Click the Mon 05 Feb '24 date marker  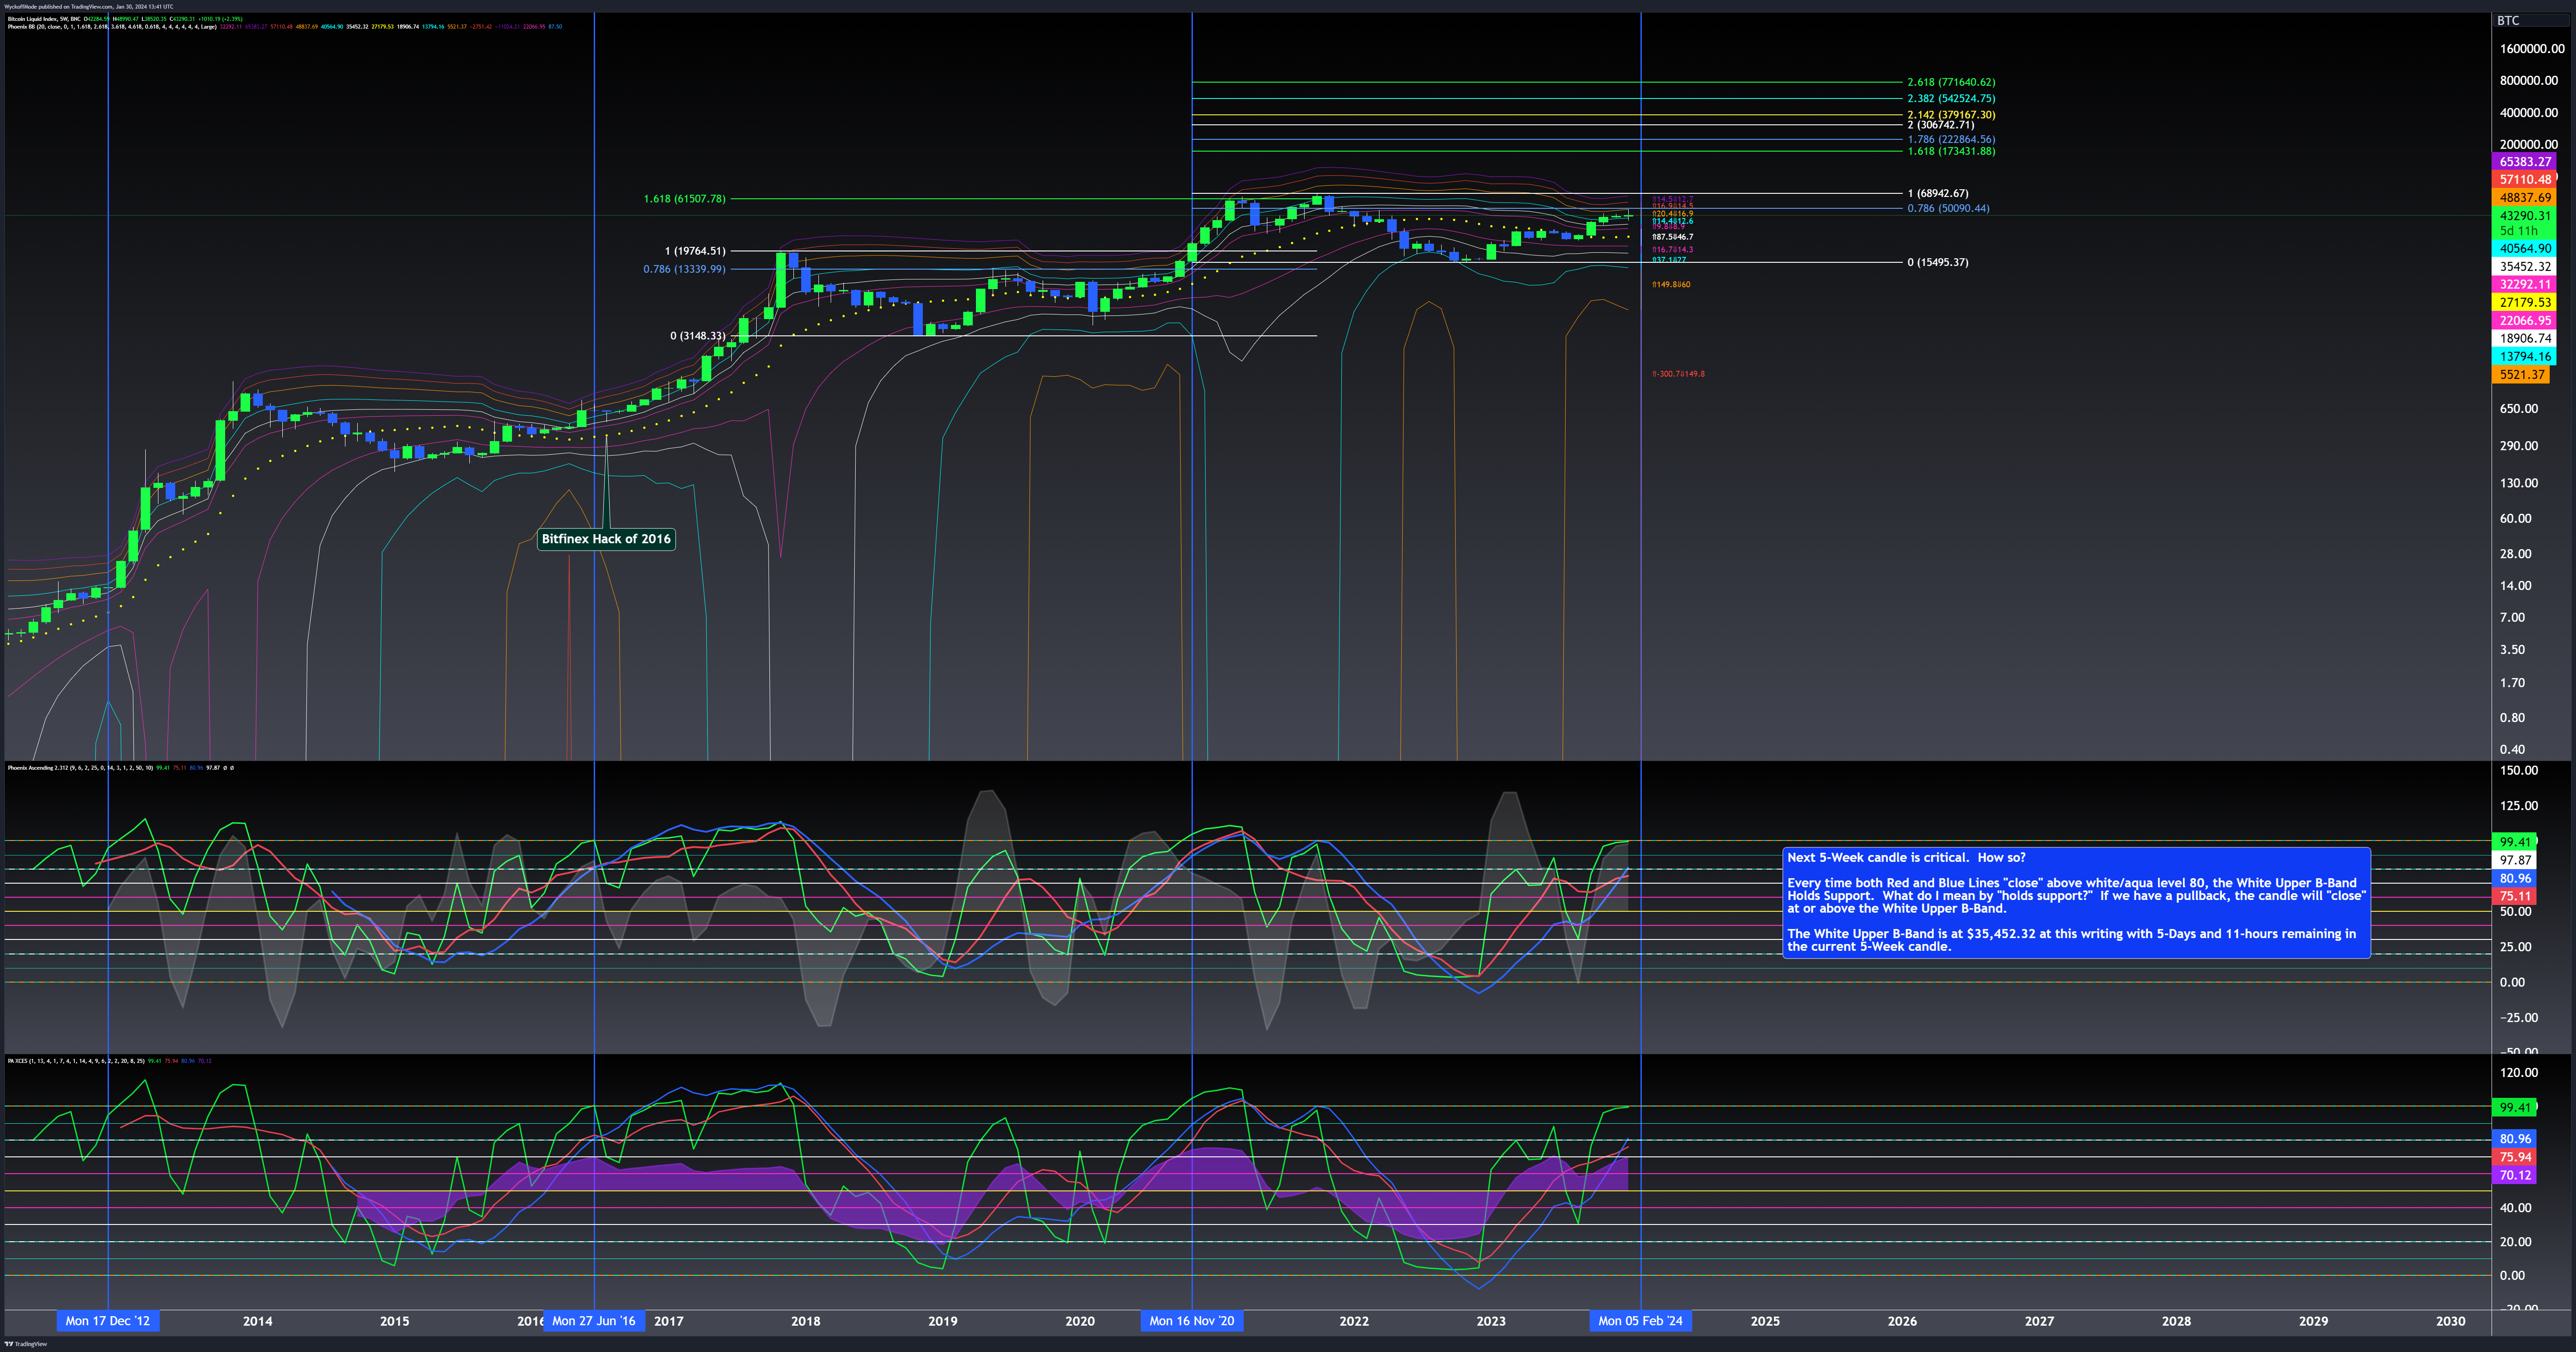coord(1641,1321)
